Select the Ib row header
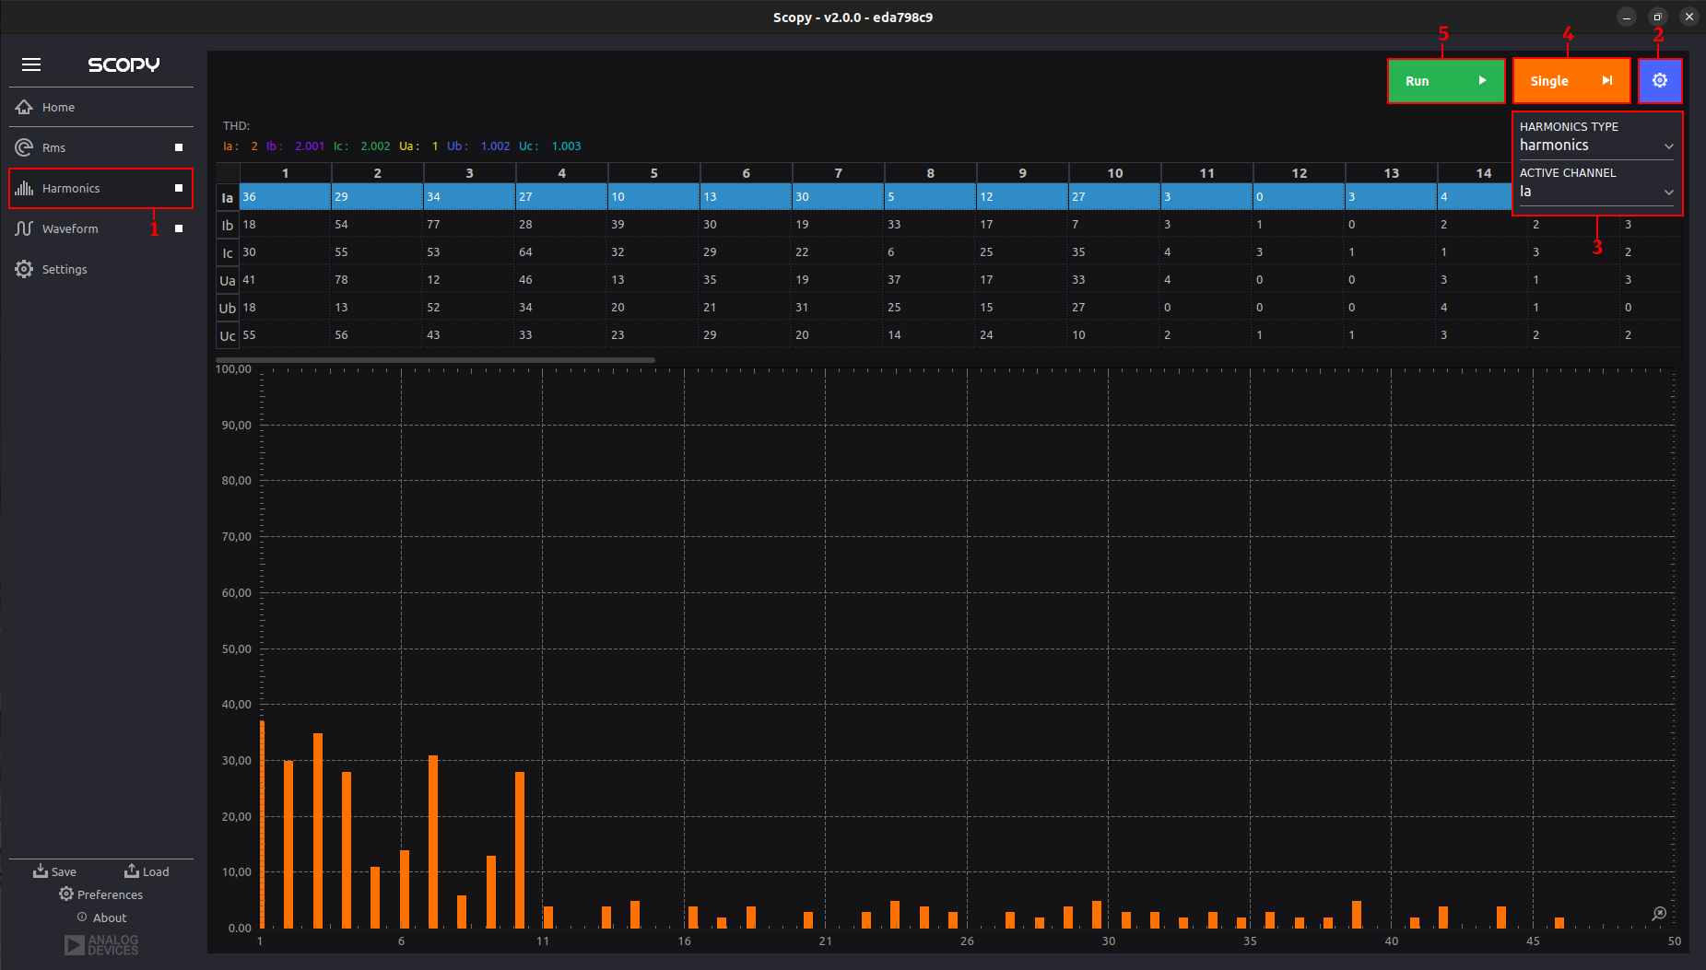The image size is (1706, 970). (228, 225)
